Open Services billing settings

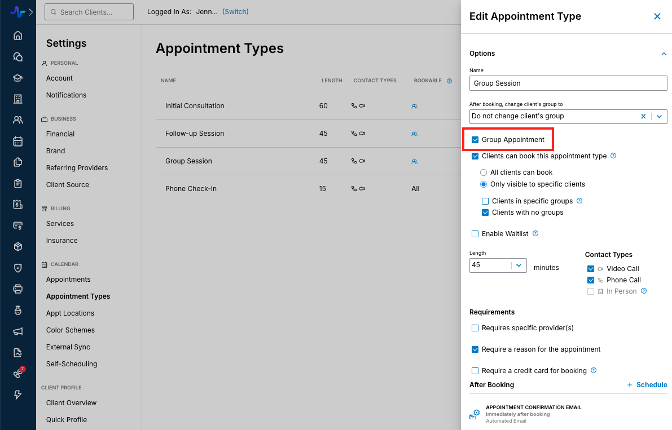pos(60,224)
